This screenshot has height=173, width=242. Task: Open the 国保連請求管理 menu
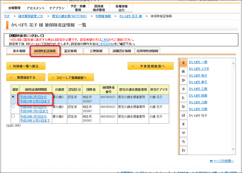coord(99,8)
